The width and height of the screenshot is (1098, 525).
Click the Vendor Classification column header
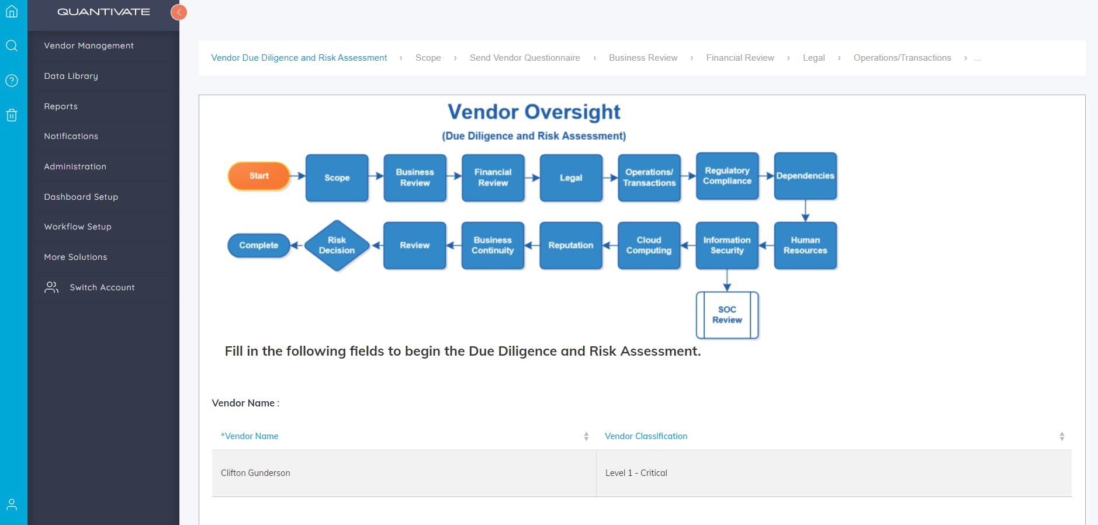pyautogui.click(x=646, y=436)
